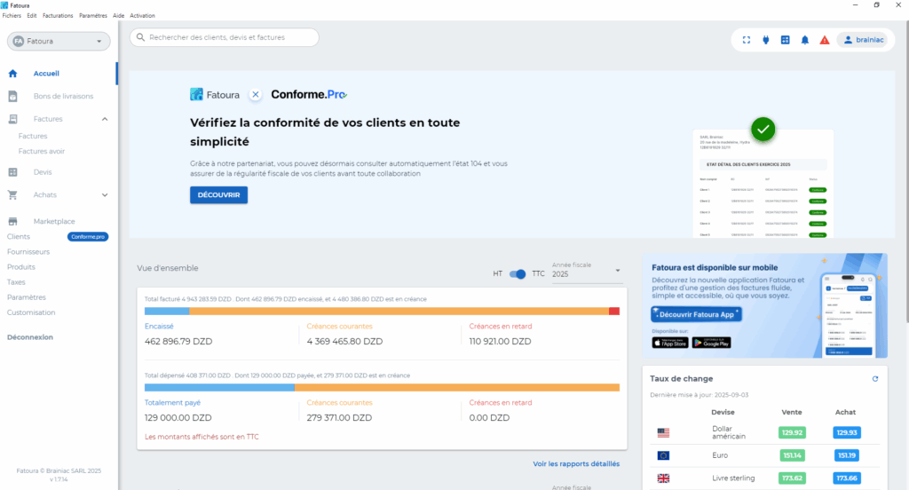Open Voir les rapports détaillés link
The image size is (909, 490).
576,463
